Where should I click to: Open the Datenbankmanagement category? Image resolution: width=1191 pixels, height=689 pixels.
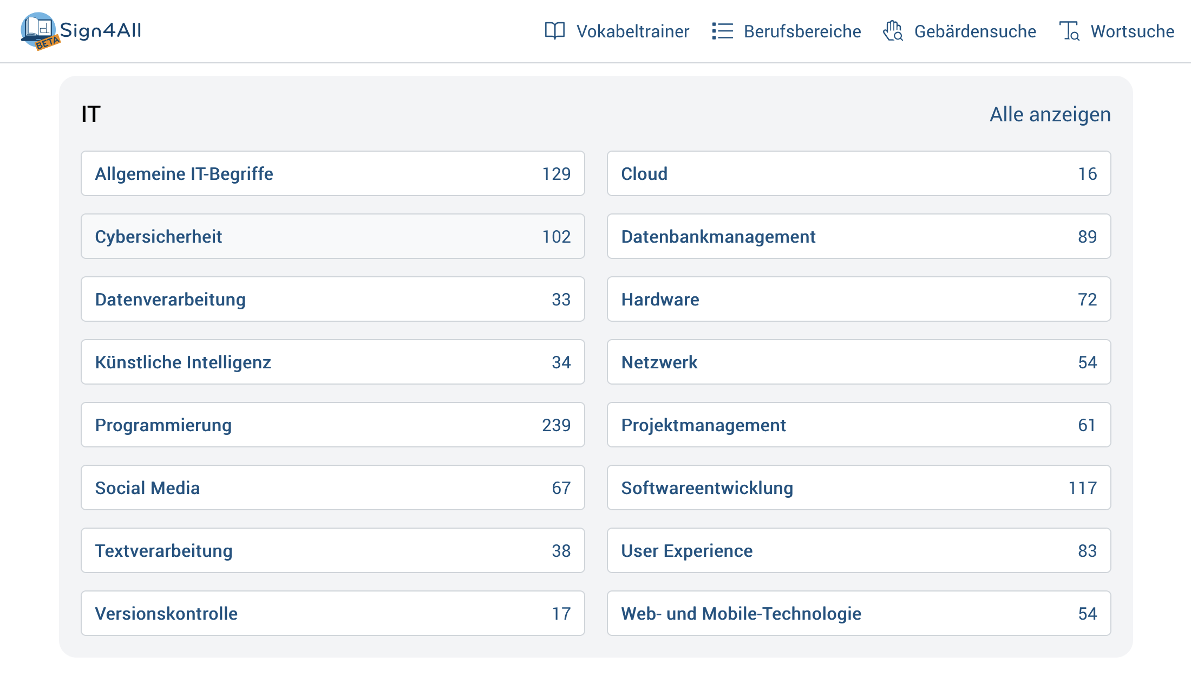[859, 236]
